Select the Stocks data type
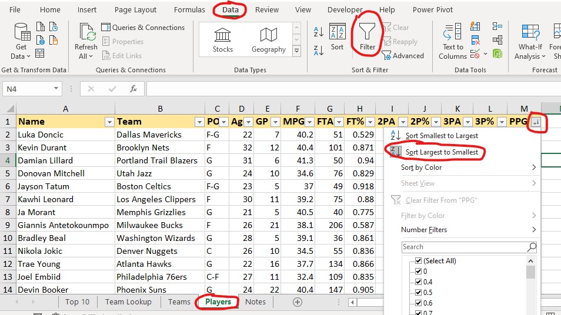 tap(222, 40)
